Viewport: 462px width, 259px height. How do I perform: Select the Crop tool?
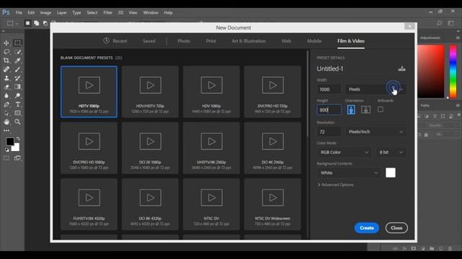(6, 60)
